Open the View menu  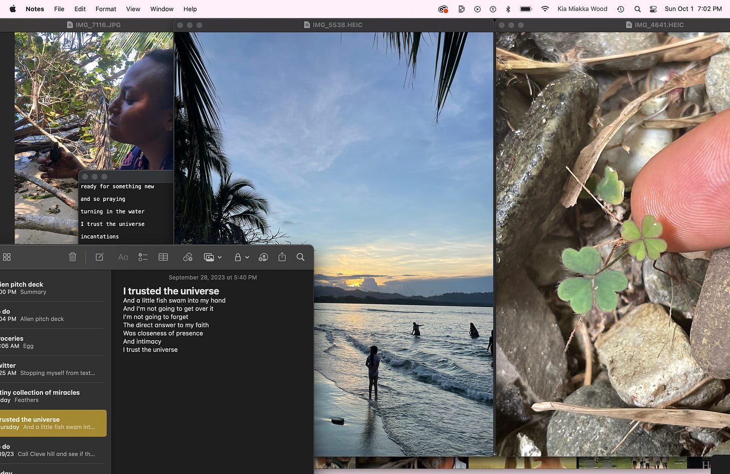(133, 9)
